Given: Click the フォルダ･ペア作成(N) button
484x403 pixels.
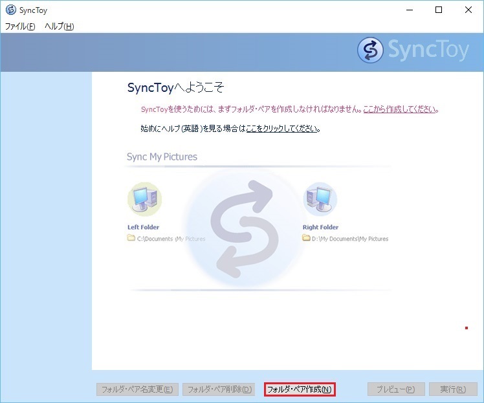Looking at the screenshot, I should 300,389.
